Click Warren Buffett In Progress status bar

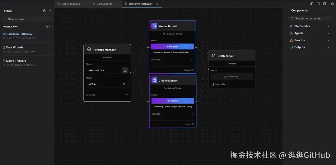(172, 47)
